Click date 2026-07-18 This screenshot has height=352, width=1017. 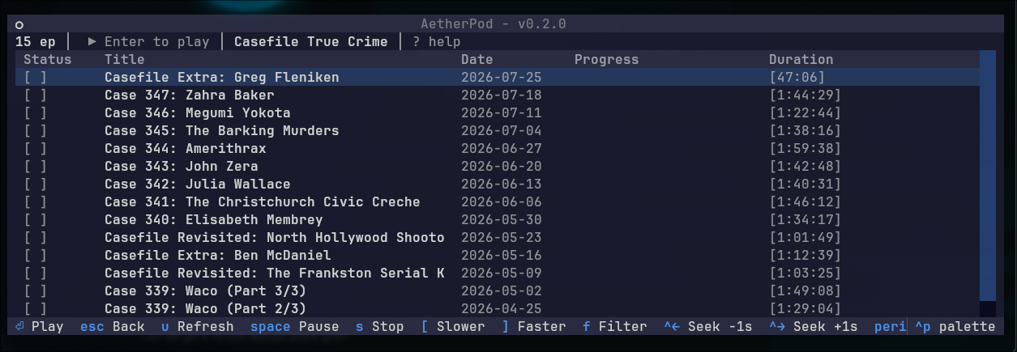(502, 95)
